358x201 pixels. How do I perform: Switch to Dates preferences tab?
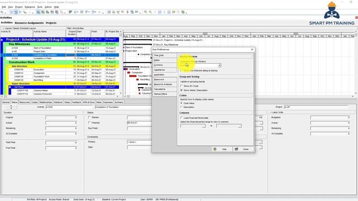pyautogui.click(x=164, y=60)
